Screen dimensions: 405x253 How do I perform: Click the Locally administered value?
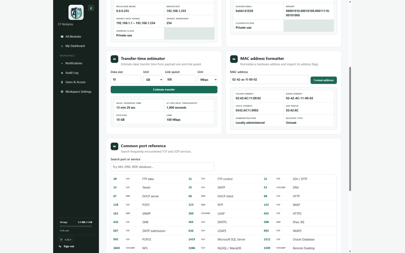coord(250,123)
